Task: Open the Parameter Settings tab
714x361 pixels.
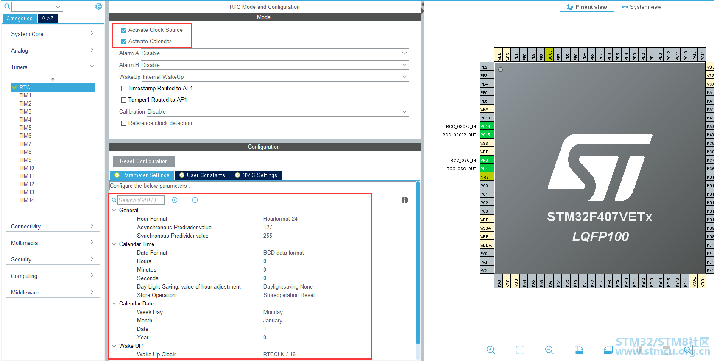Action: point(142,175)
